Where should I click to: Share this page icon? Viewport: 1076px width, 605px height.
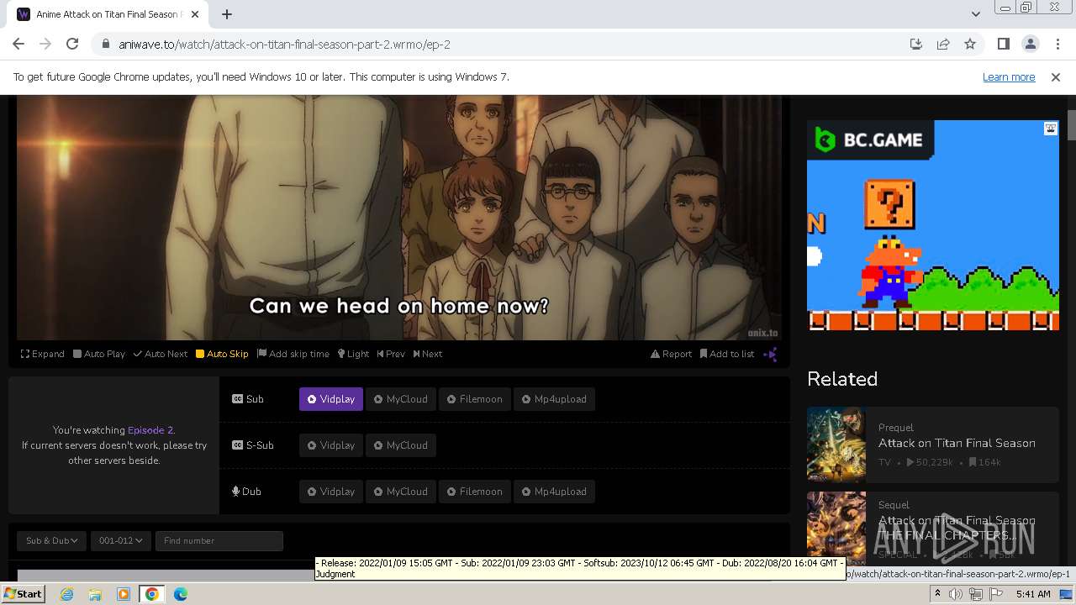click(943, 45)
